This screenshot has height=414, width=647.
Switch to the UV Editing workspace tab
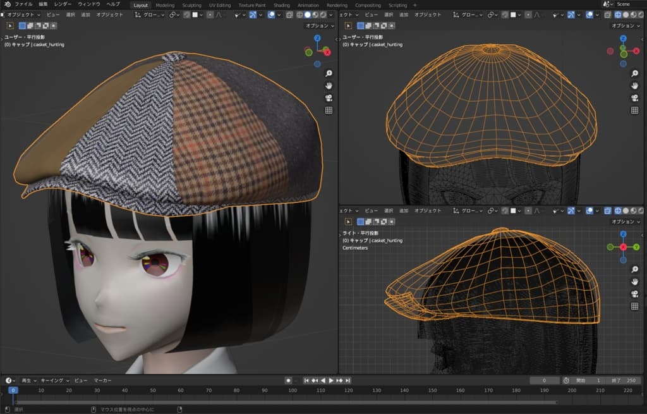(x=220, y=5)
